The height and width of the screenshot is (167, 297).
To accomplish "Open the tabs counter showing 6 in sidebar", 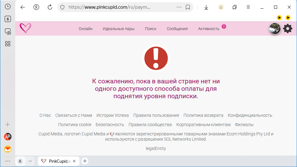I will [x=7, y=19].
